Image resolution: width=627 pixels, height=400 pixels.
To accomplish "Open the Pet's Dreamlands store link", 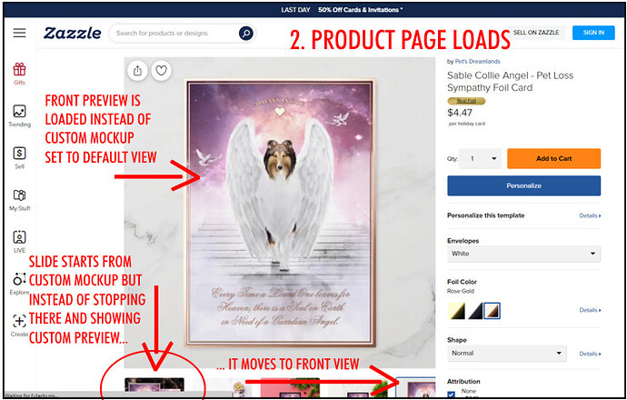I will click(477, 62).
